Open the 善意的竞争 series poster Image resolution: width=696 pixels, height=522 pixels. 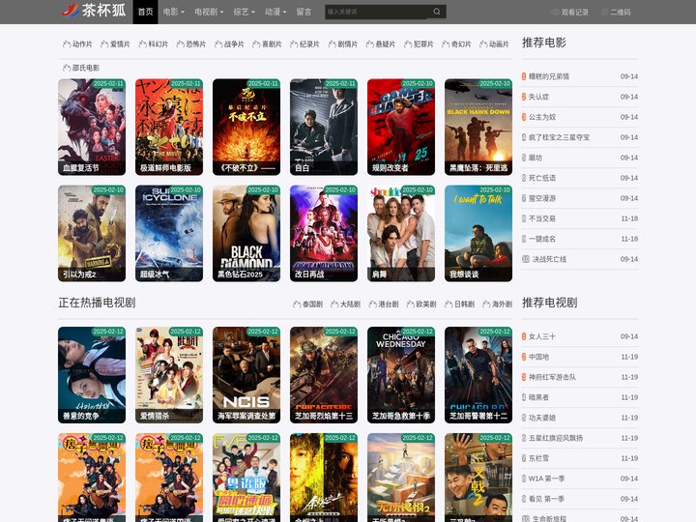click(x=92, y=375)
